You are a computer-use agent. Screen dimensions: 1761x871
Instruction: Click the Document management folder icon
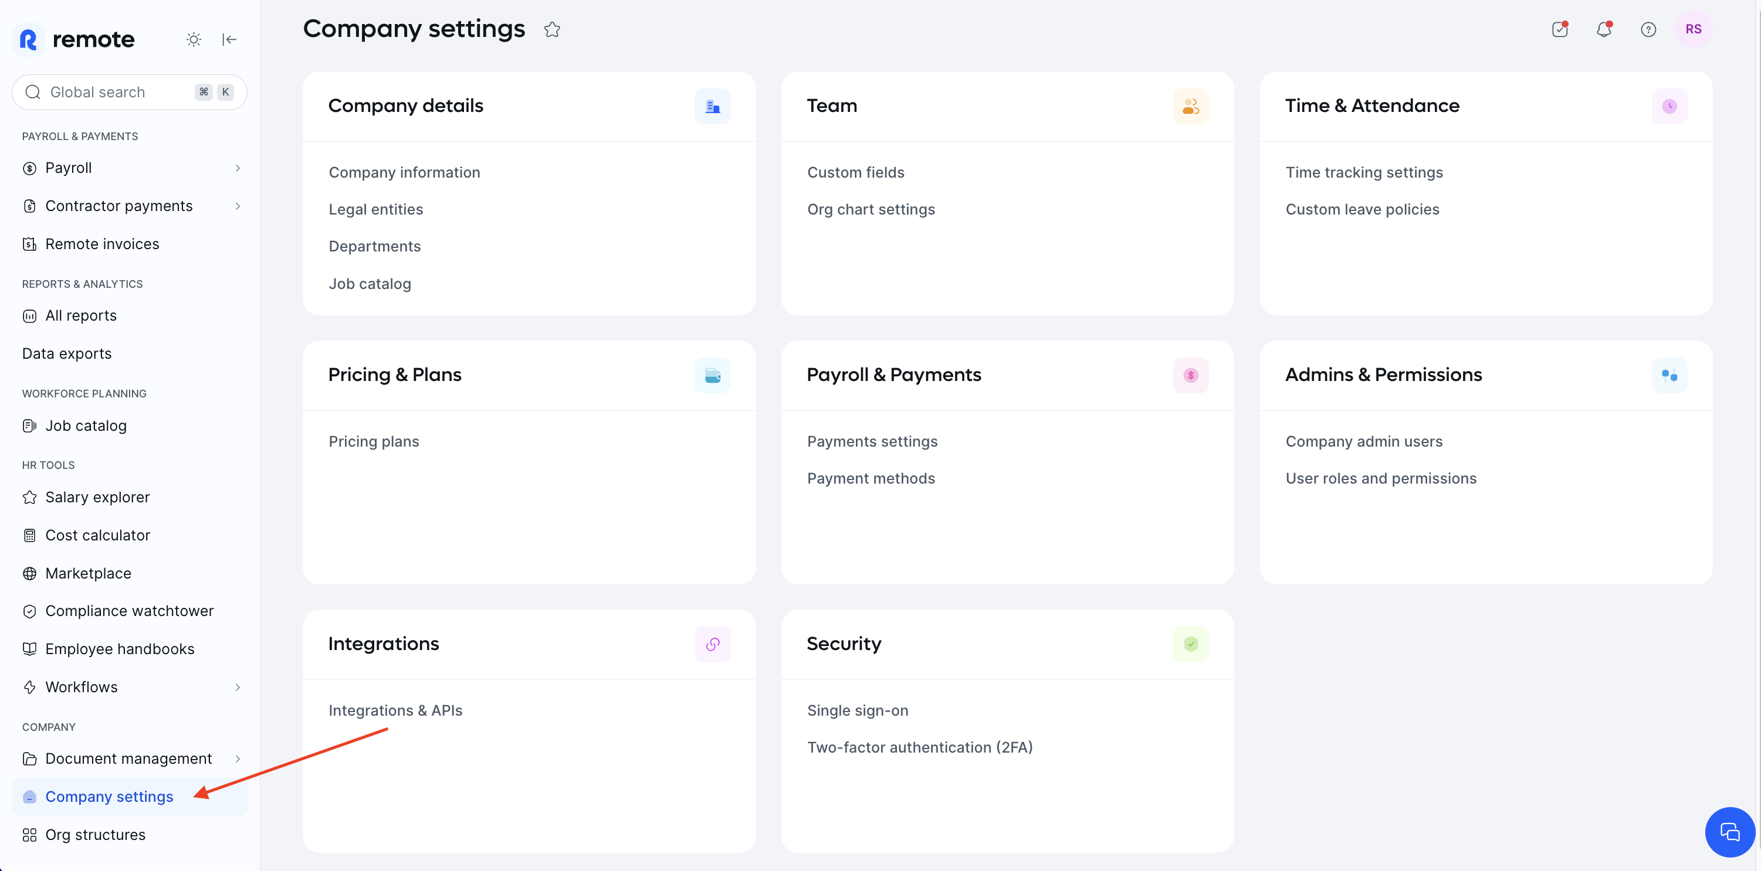click(x=29, y=759)
